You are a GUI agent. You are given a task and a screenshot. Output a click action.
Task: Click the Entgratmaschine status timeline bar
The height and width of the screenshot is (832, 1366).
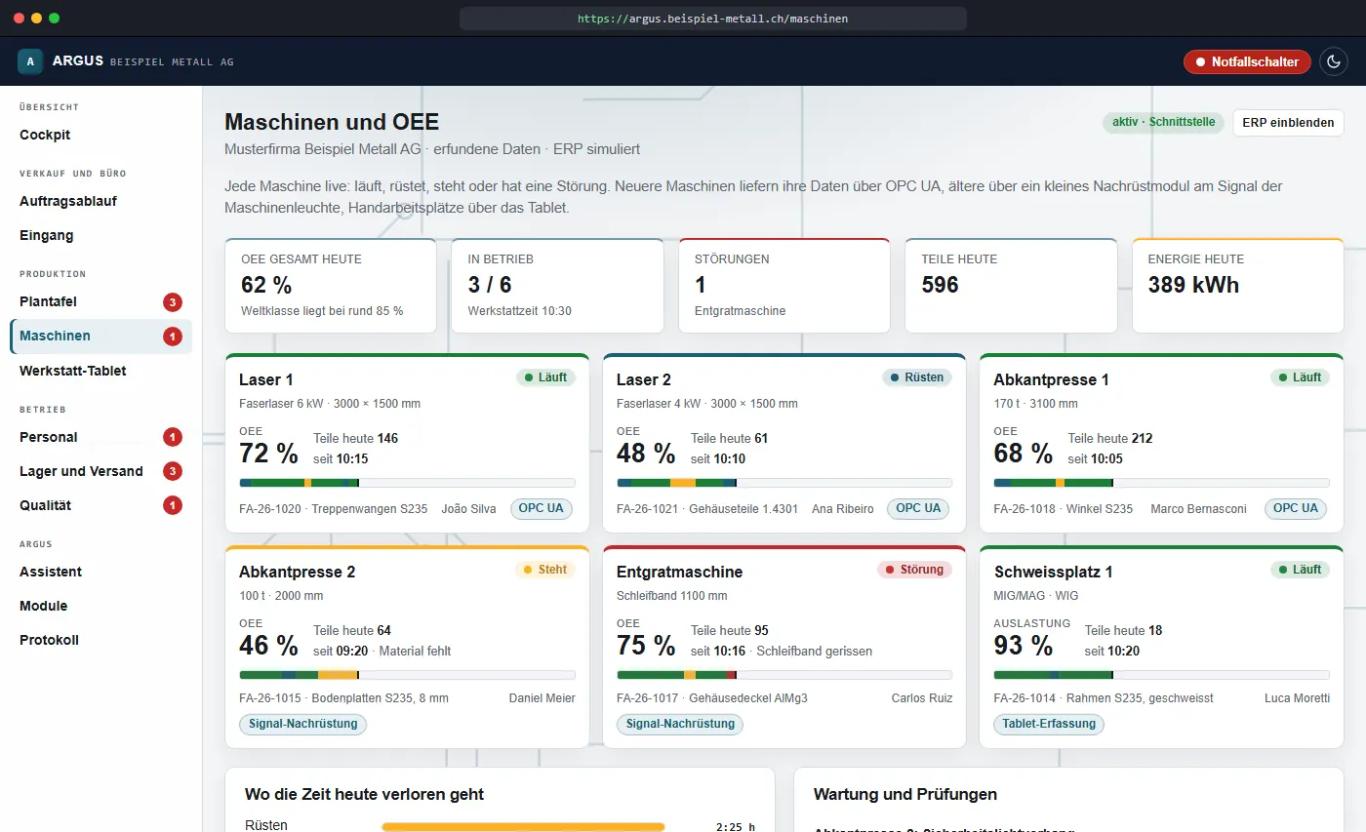pos(784,675)
